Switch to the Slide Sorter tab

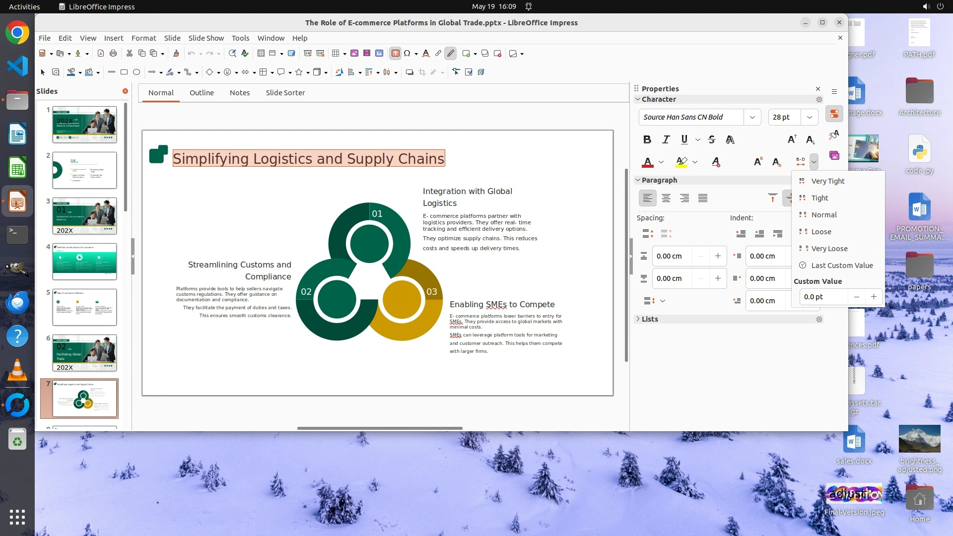pyautogui.click(x=285, y=93)
